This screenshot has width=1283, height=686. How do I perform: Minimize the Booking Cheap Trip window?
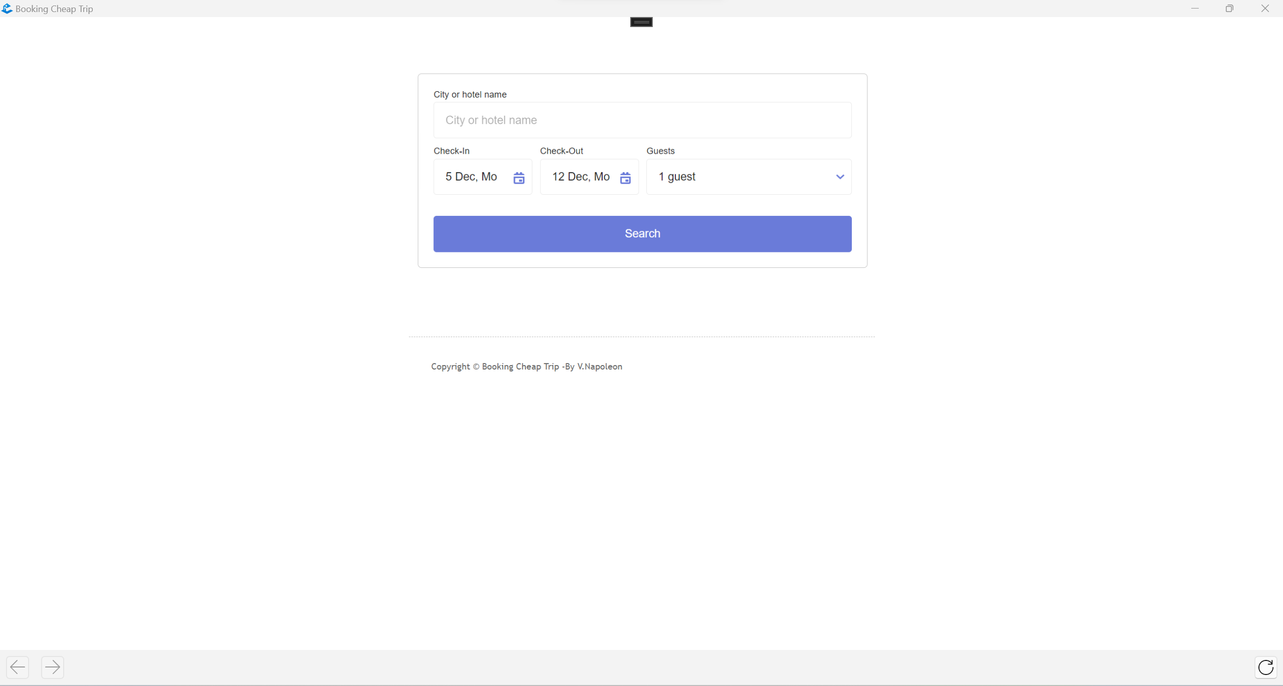point(1195,9)
